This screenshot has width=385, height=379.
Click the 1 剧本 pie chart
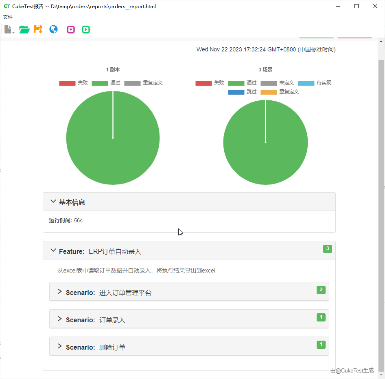click(113, 138)
